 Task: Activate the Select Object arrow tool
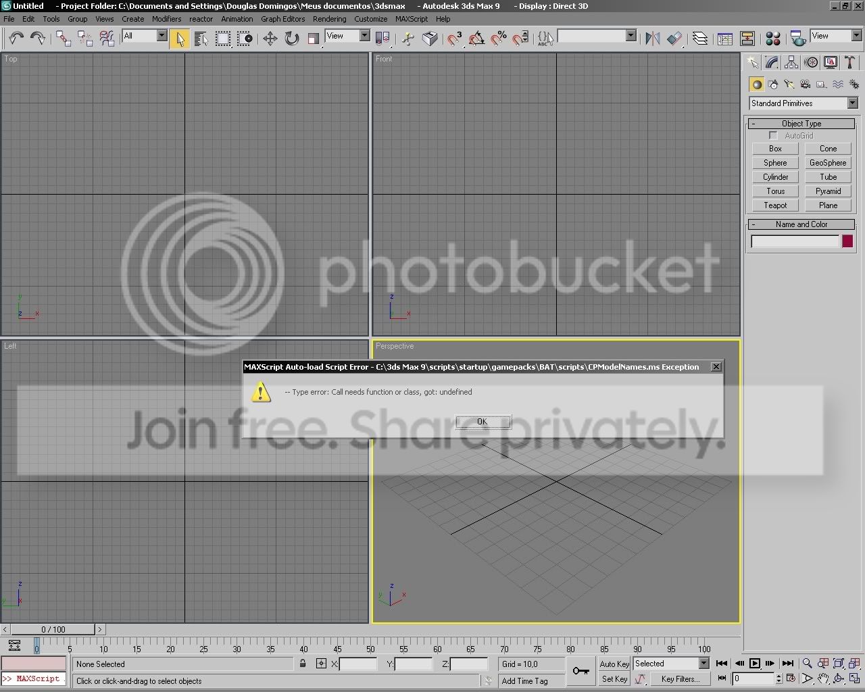pos(180,39)
